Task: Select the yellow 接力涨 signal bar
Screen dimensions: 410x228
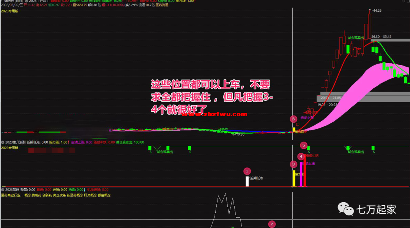Action: tap(293, 178)
